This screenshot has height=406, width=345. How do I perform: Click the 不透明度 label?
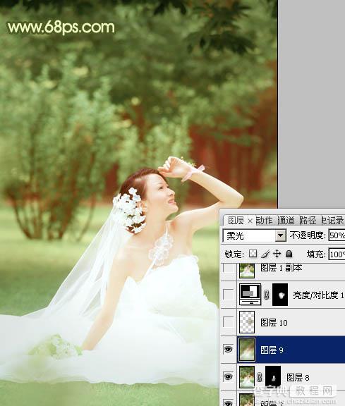tap(308, 235)
